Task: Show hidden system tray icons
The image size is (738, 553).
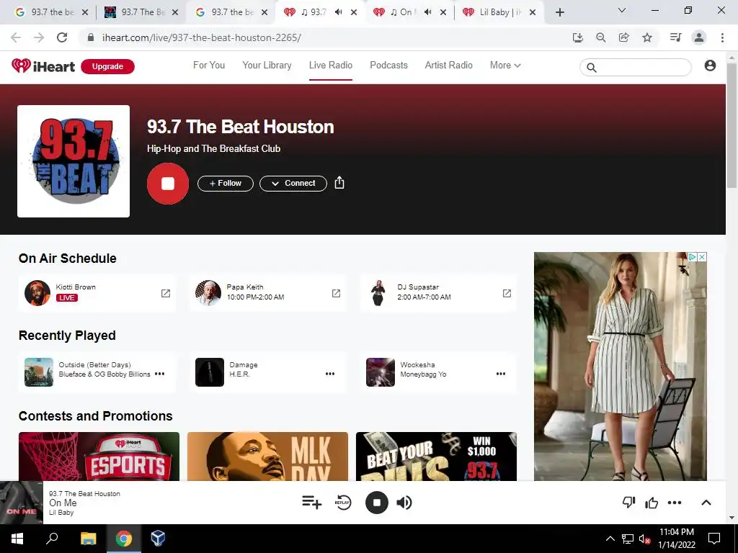Action: 610,539
